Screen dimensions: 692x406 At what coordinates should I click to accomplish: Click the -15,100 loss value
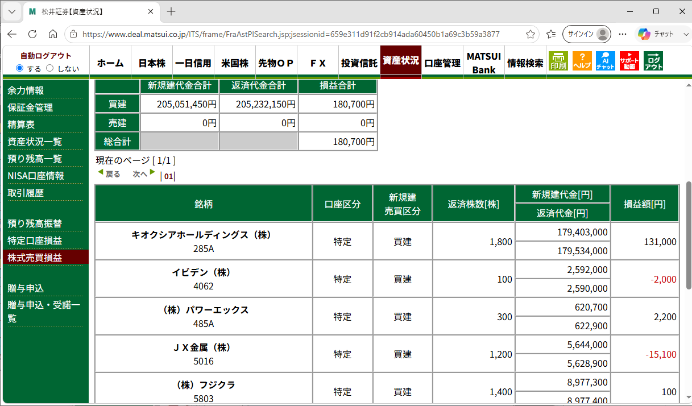[x=661, y=354]
